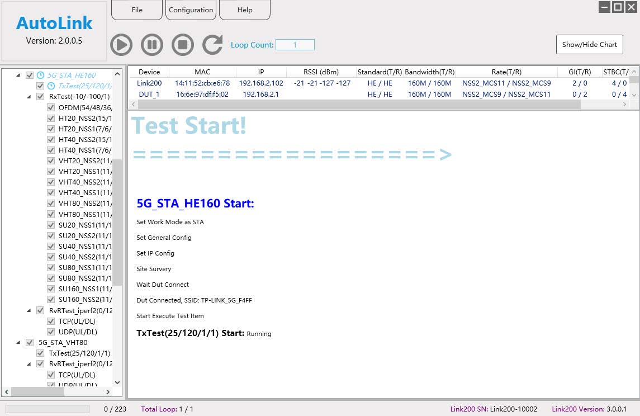640x416 pixels.
Task: Uncheck the OFDM(54/48/36 test checkbox
Action: [x=51, y=107]
